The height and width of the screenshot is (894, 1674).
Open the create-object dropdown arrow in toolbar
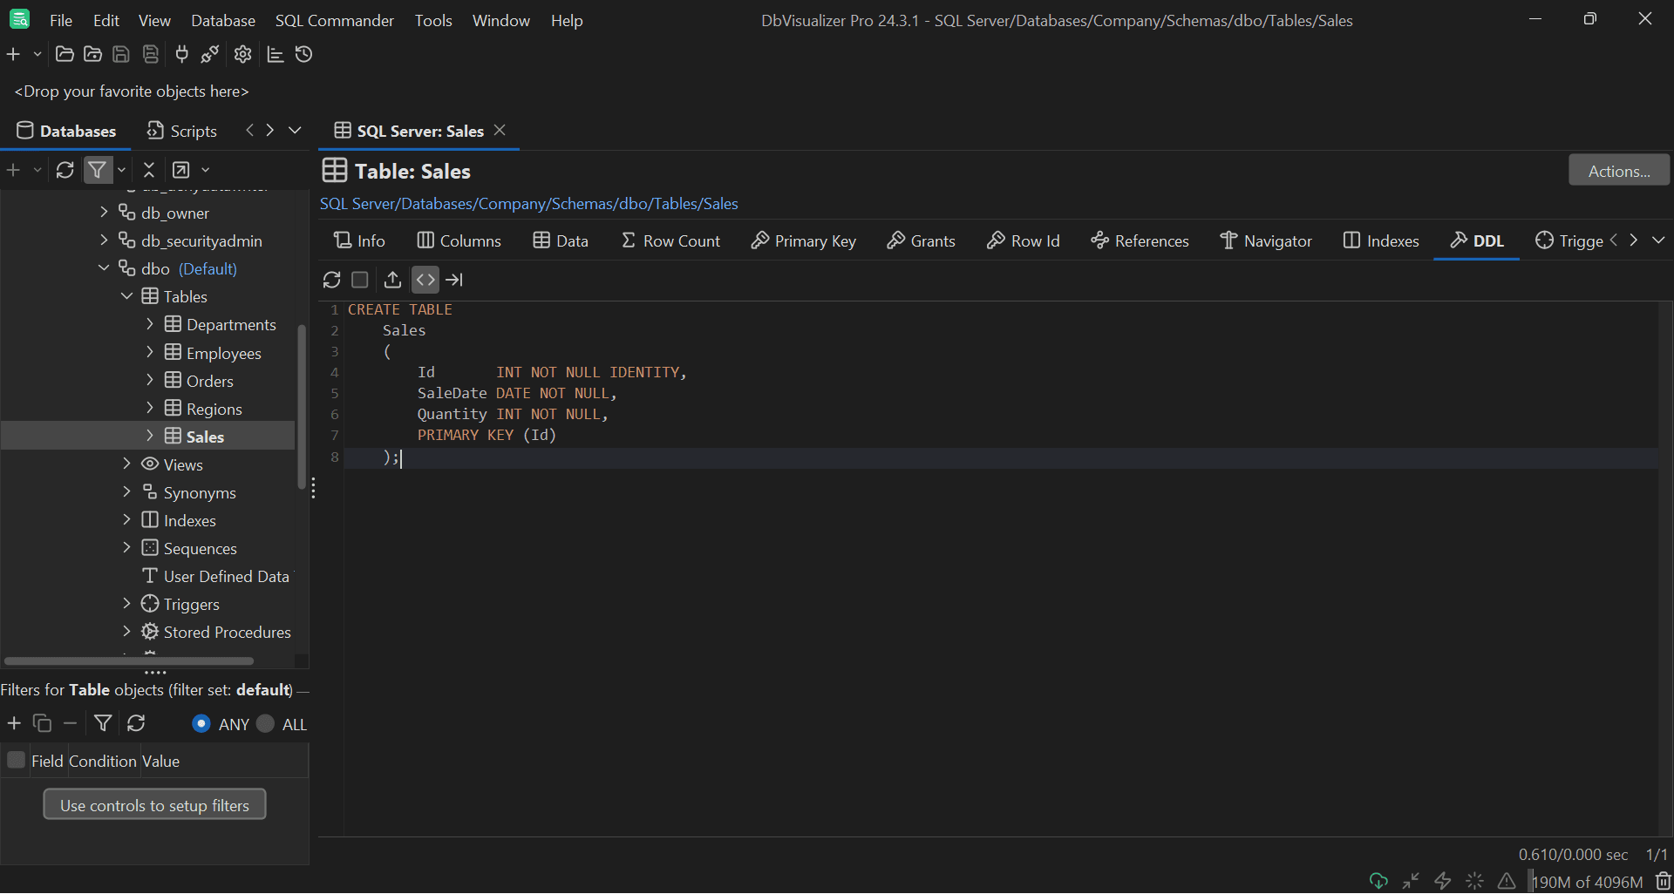coord(37,54)
